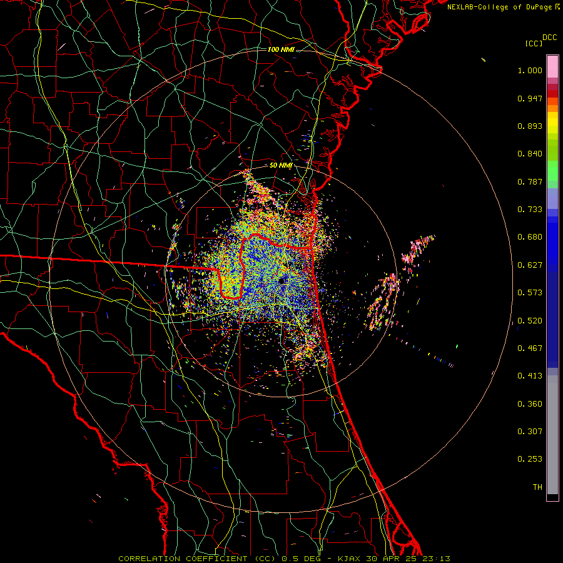Click the 100 NMI range ring label
The height and width of the screenshot is (563, 563).
(x=281, y=49)
